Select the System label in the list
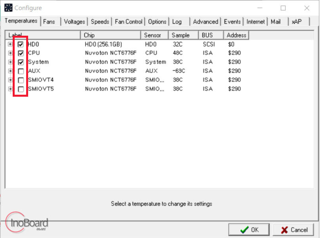This screenshot has width=321, height=238. [38, 62]
